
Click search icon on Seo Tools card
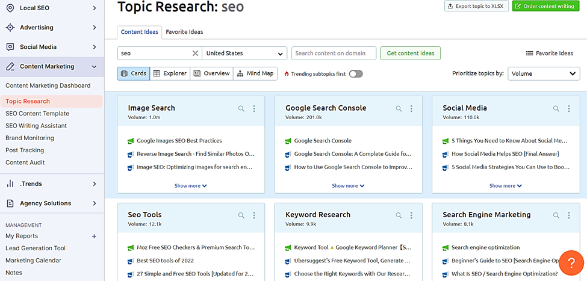(x=241, y=215)
